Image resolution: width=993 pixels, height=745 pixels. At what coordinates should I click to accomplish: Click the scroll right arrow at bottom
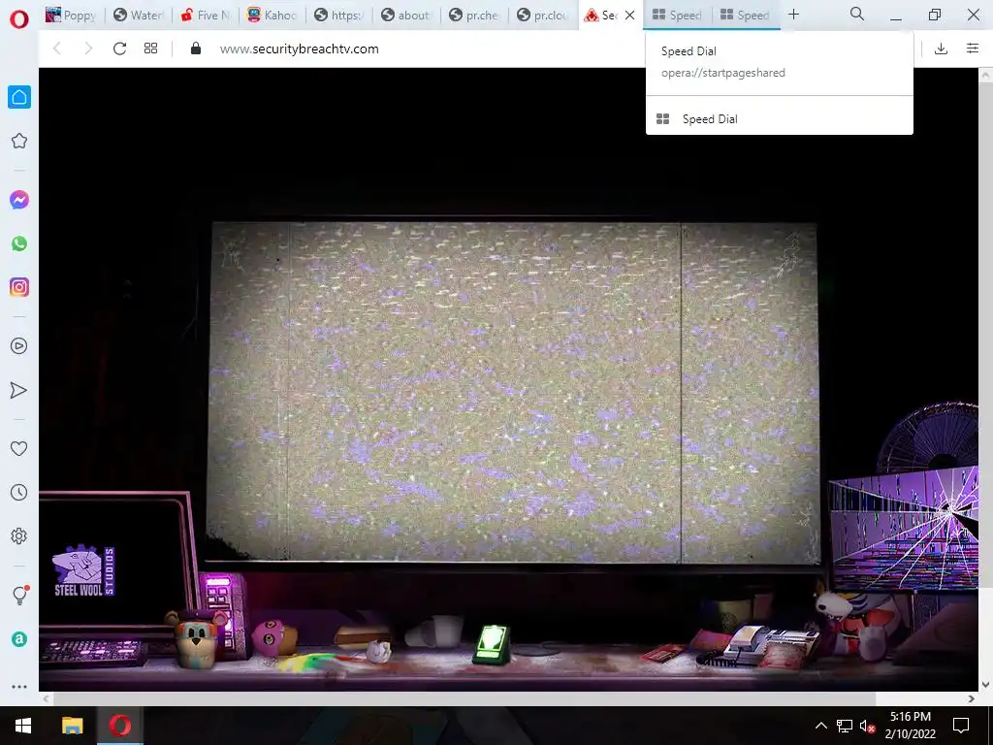pyautogui.click(x=971, y=698)
